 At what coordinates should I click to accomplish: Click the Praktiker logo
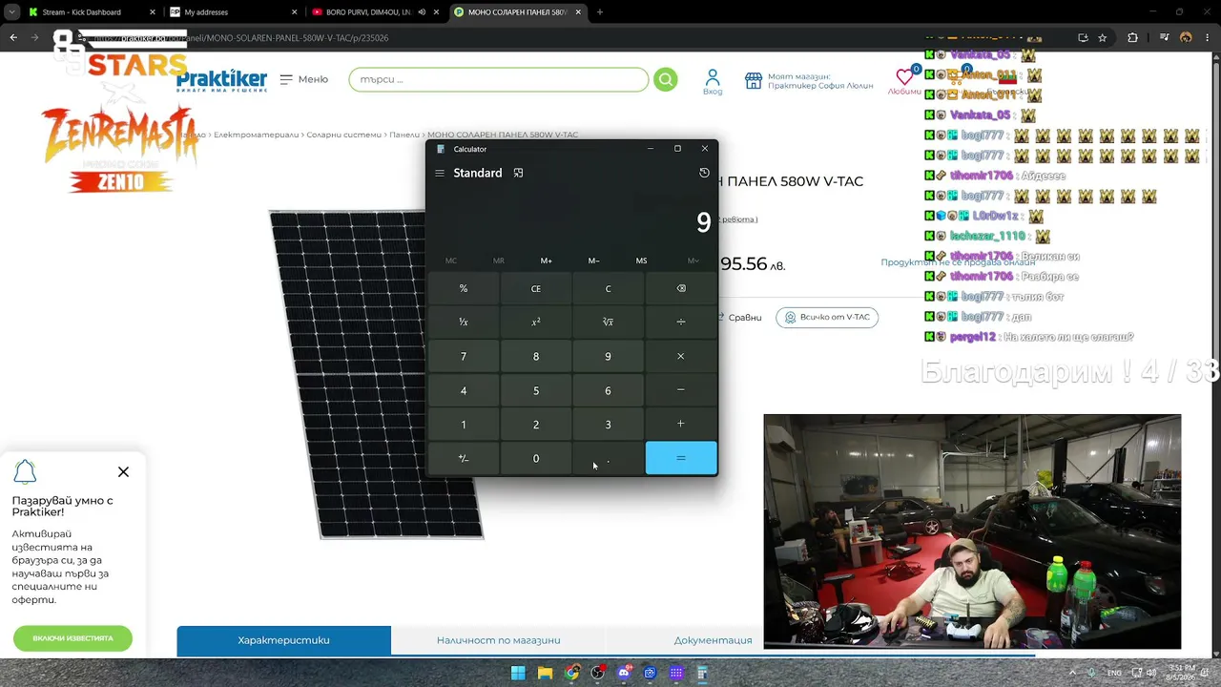221,80
